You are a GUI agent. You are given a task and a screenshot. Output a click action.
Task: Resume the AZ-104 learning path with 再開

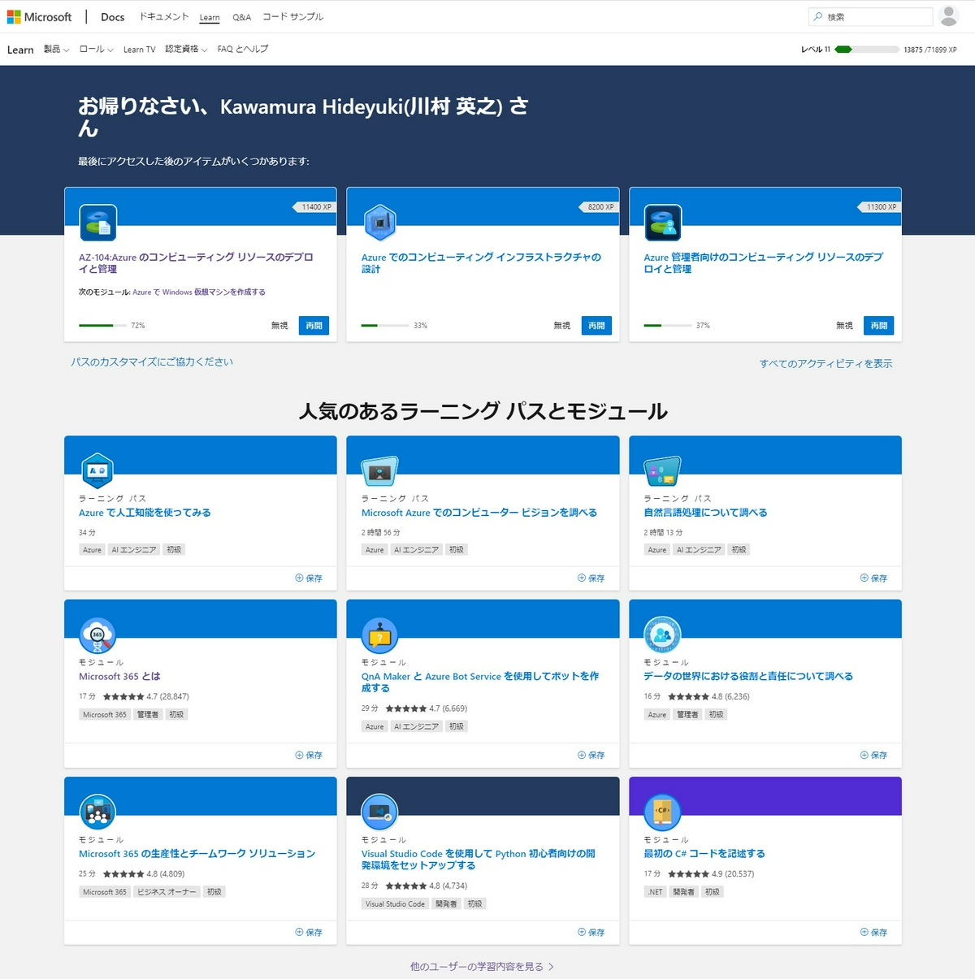click(x=314, y=326)
